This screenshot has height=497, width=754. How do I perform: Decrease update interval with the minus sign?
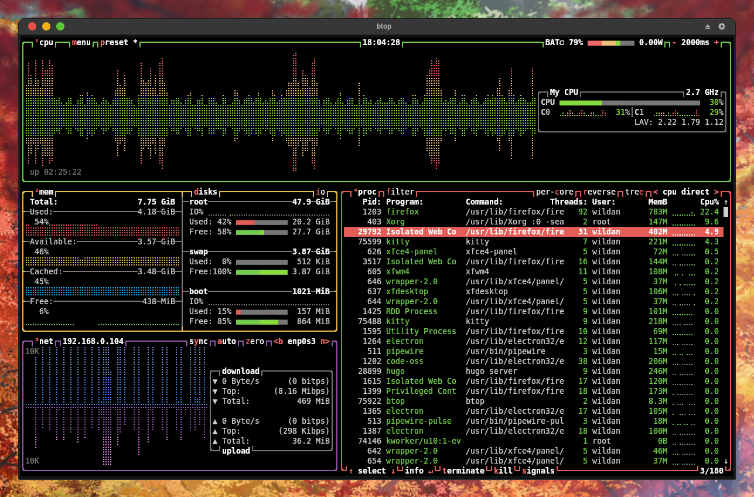674,42
